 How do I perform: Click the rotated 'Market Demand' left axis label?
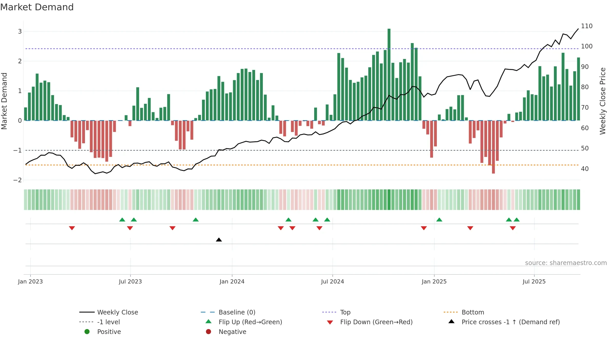point(4,101)
